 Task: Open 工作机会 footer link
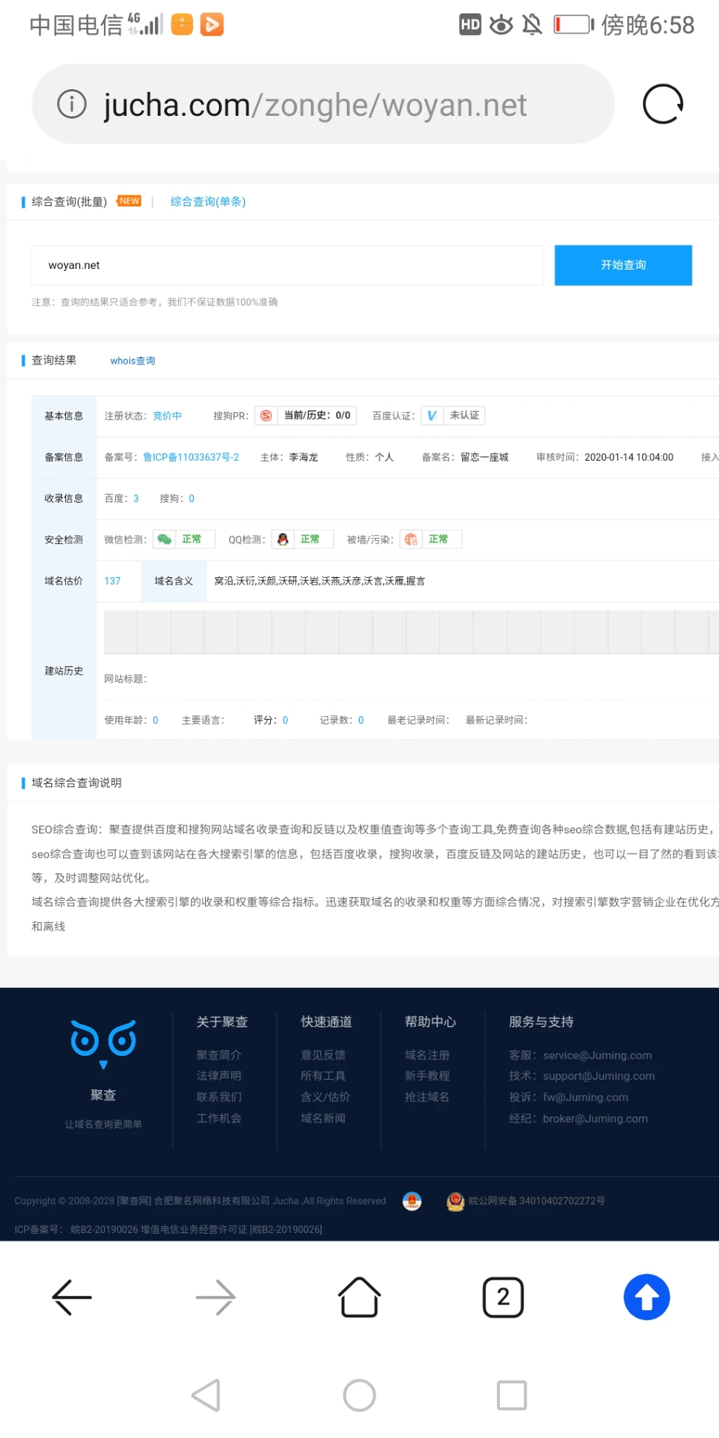click(x=219, y=1118)
